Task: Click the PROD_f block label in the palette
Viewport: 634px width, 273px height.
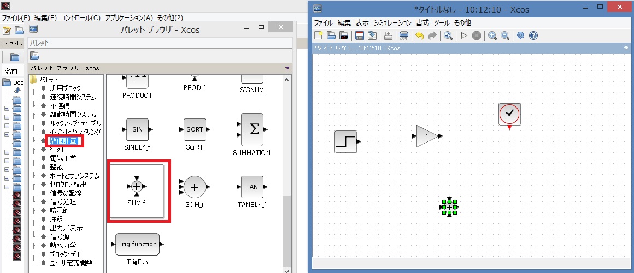Action: [195, 87]
